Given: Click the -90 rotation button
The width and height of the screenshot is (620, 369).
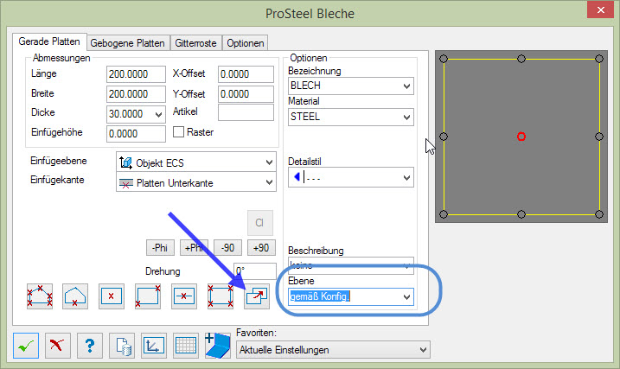Looking at the screenshot, I should click(227, 248).
